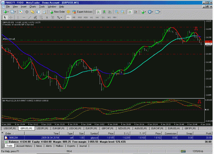This screenshot has width=214, height=154.
Task: Show the Market Watch window icon
Action: pyautogui.click(x=21, y=12)
